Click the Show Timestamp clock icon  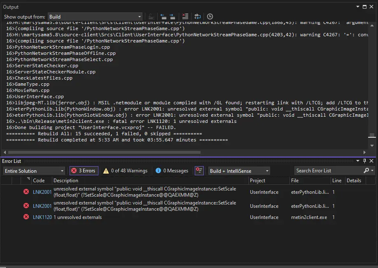(x=210, y=16)
